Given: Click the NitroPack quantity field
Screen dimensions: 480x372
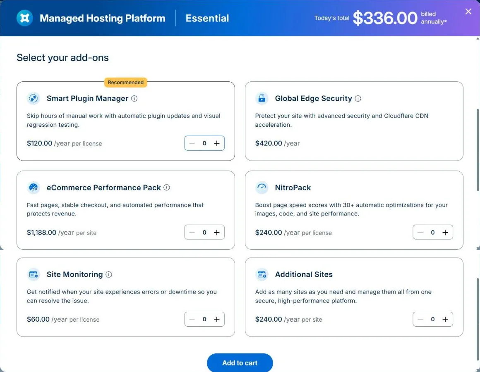Looking at the screenshot, I should click(x=432, y=232).
